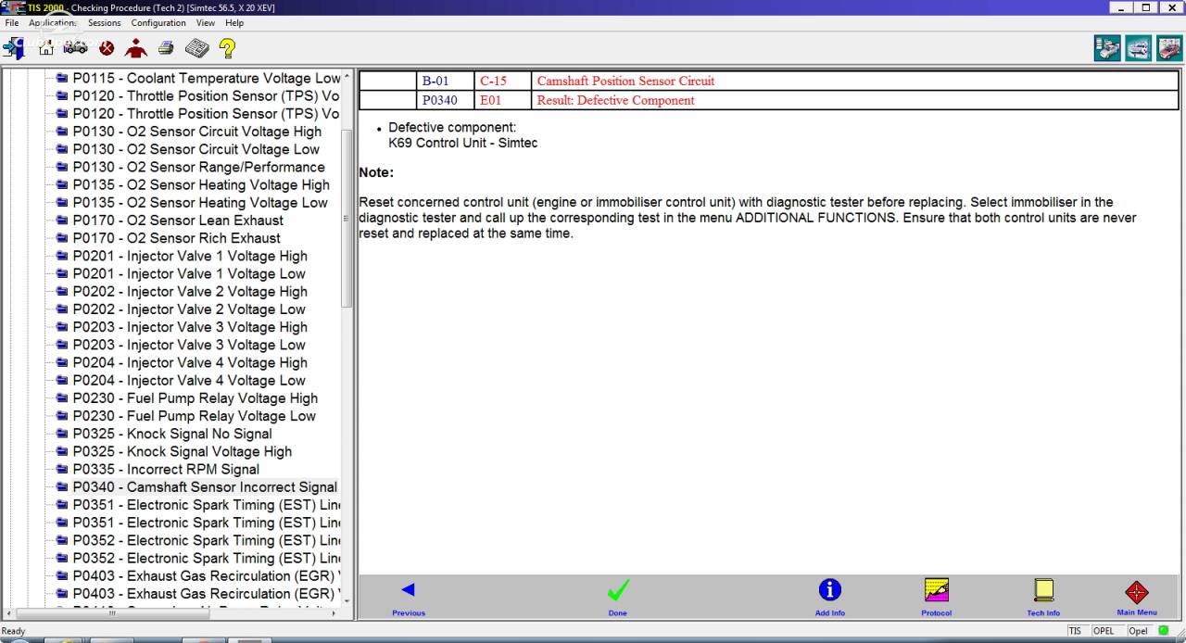Open the newspaper bulletin toolbar icon

[x=196, y=48]
